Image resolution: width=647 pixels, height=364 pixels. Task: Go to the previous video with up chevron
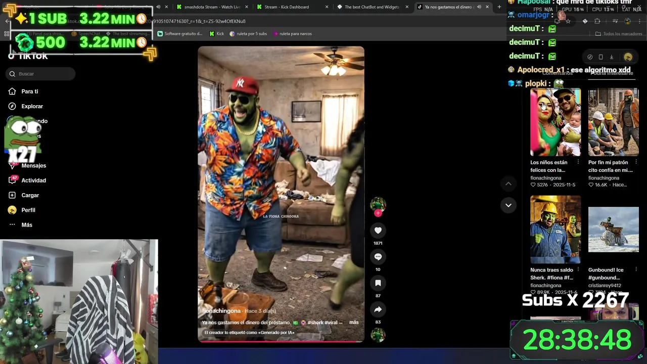tap(508, 184)
